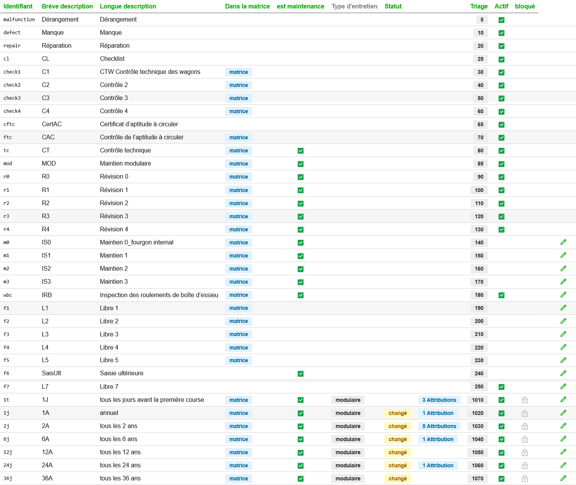Toggle est maintenance checkbox for Contrôle technique
The image size is (576, 485).
tap(301, 151)
